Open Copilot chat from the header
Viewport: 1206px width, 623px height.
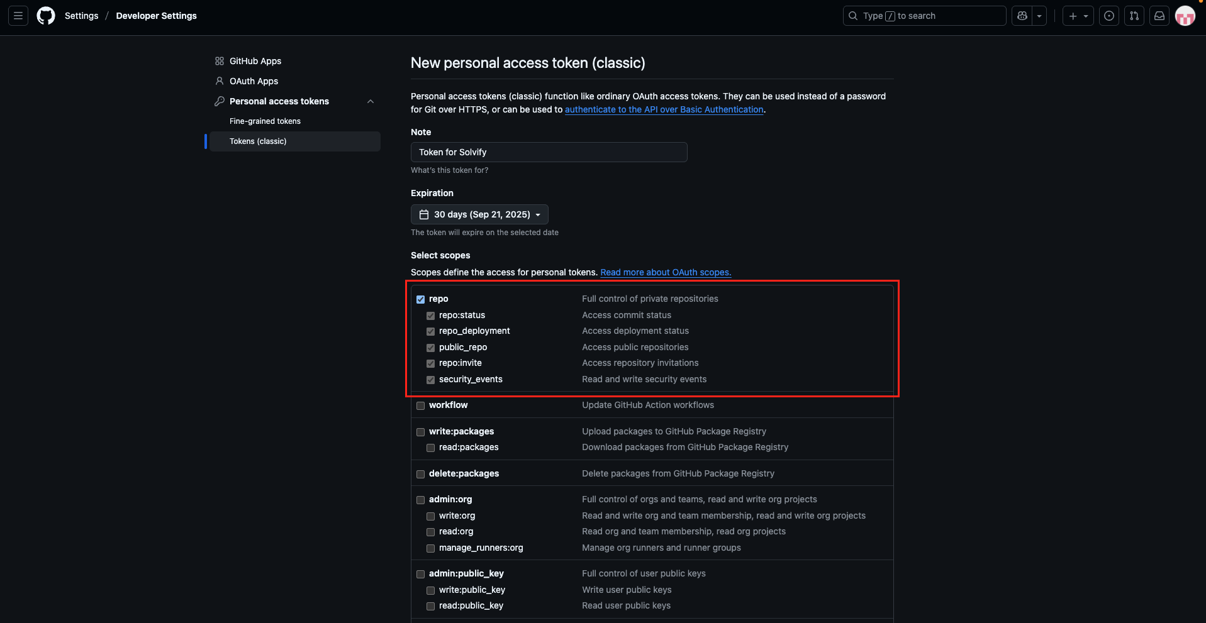(1022, 16)
